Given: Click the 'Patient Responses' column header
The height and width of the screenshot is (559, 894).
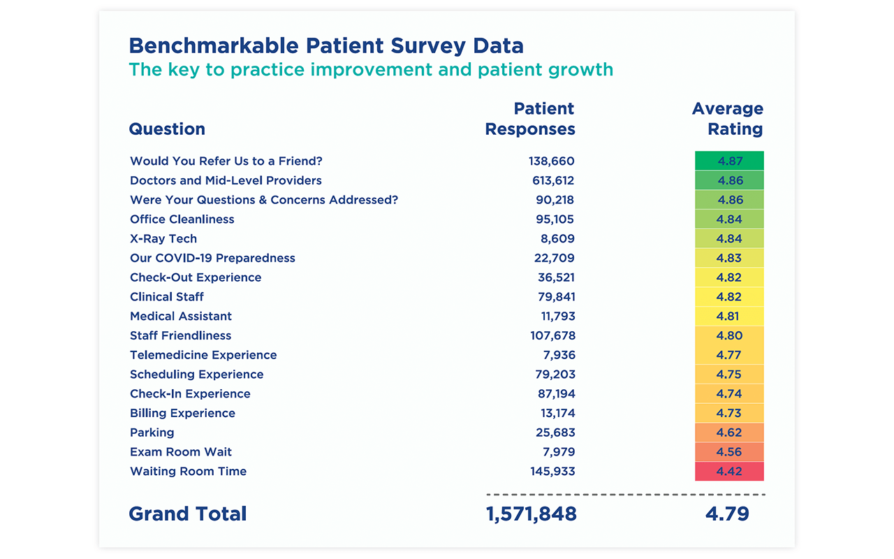Looking at the screenshot, I should pyautogui.click(x=530, y=119).
